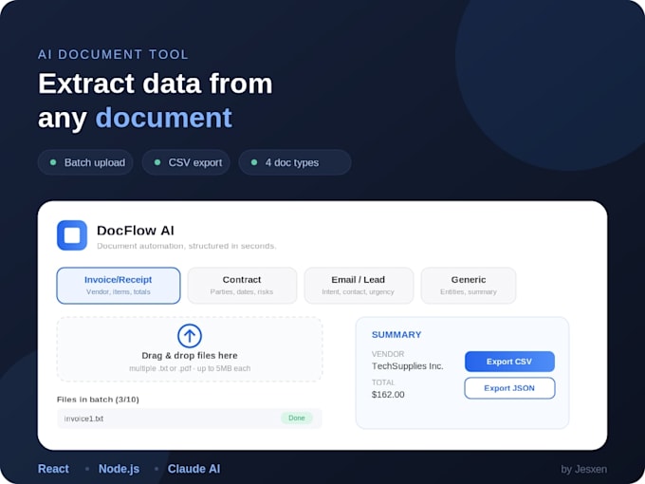Open the Email / Lead tab
The image size is (645, 484).
click(359, 286)
